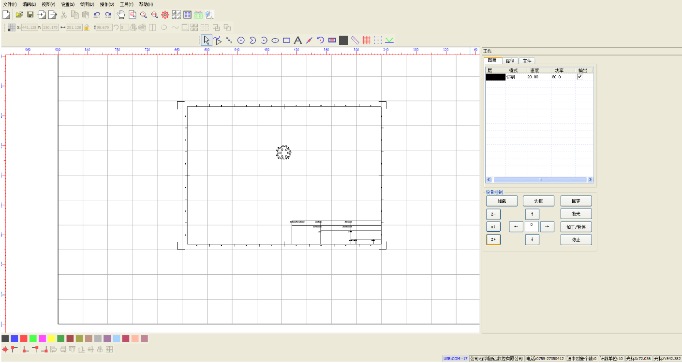Select the 图层 tab

click(x=492, y=60)
